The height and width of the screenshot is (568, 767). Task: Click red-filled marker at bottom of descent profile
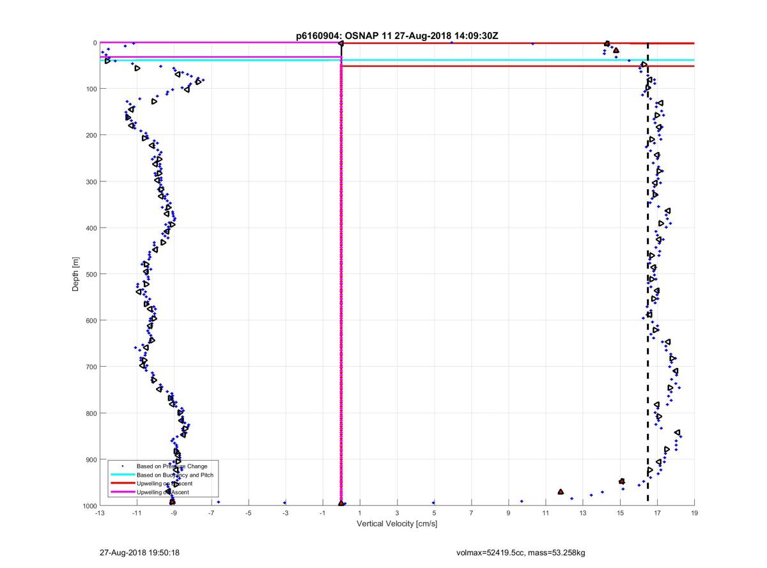tap(172, 502)
